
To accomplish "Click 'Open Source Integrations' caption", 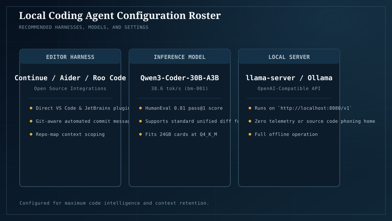I will point(70,88).
